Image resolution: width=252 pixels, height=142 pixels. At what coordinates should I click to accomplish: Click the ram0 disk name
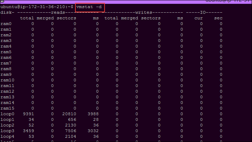(6, 24)
